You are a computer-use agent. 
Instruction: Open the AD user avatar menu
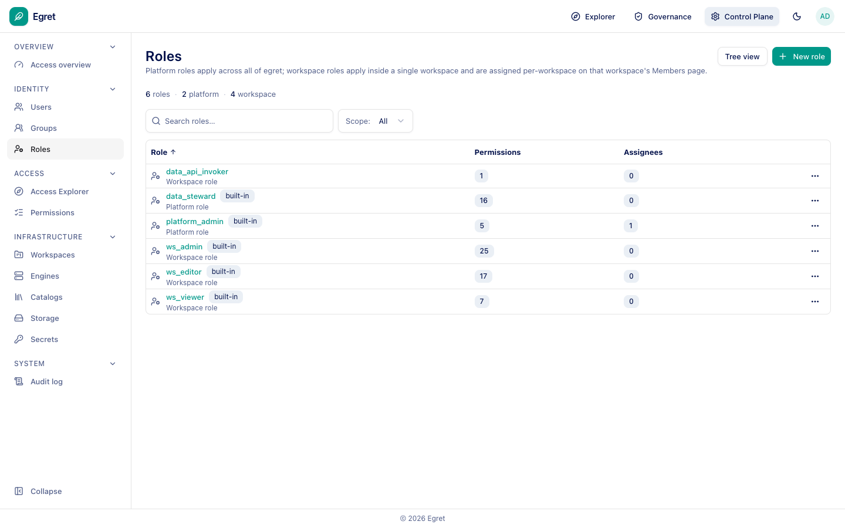(x=825, y=16)
